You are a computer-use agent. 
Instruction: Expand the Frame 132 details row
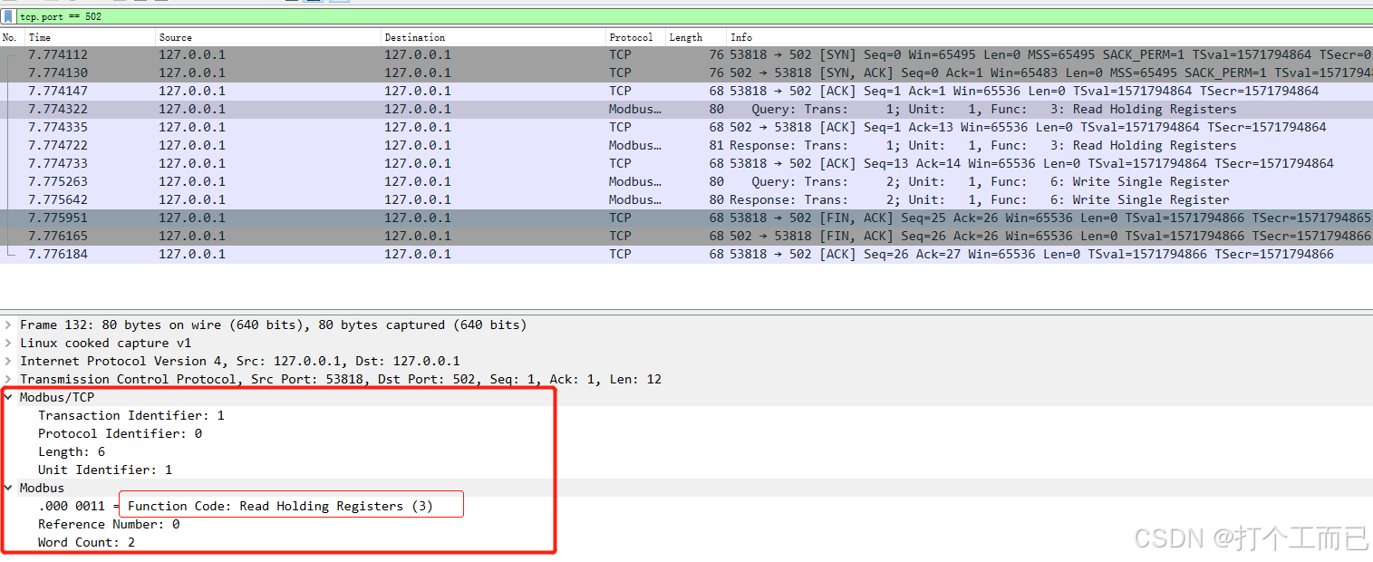(x=7, y=325)
